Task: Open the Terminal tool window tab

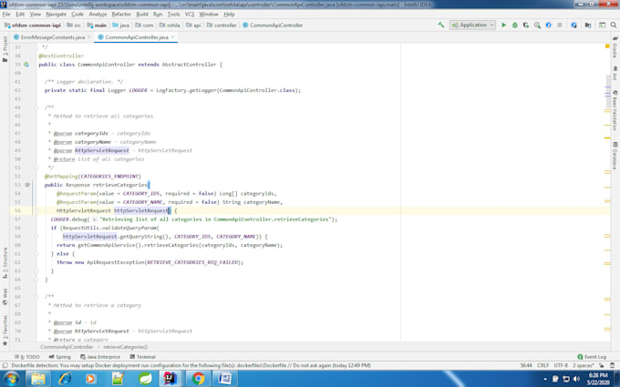Action: pos(143,357)
